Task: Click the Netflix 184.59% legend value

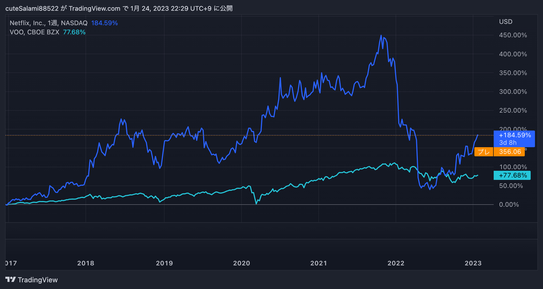Action: coord(105,23)
